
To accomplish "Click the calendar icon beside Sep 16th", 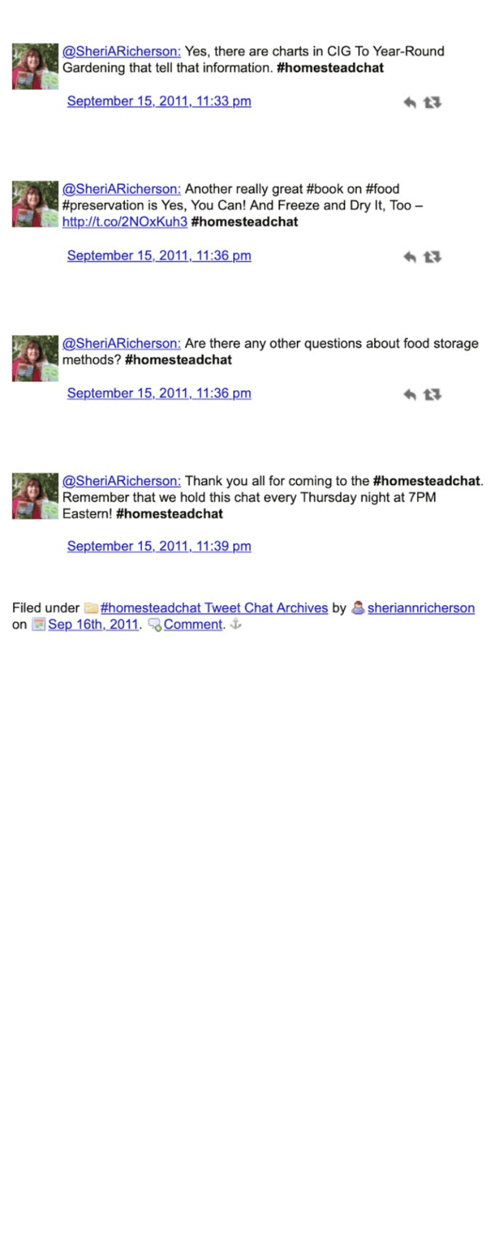I will pyautogui.click(x=39, y=625).
